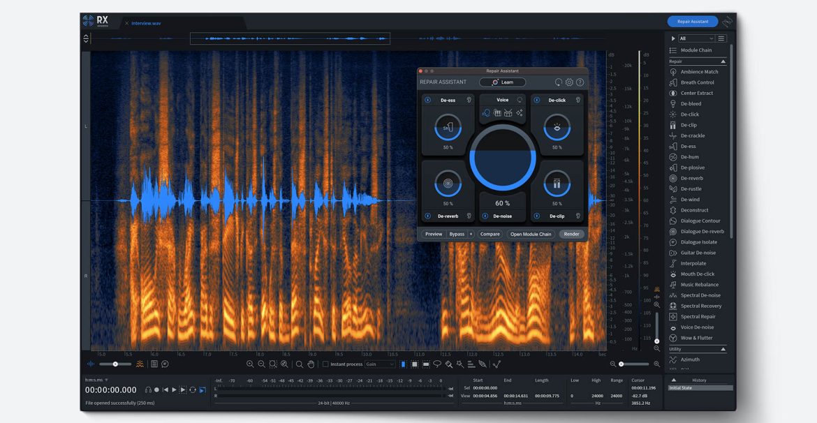Screen dimensions: 817x423
Task: Click the Preview button
Action: (x=434, y=234)
